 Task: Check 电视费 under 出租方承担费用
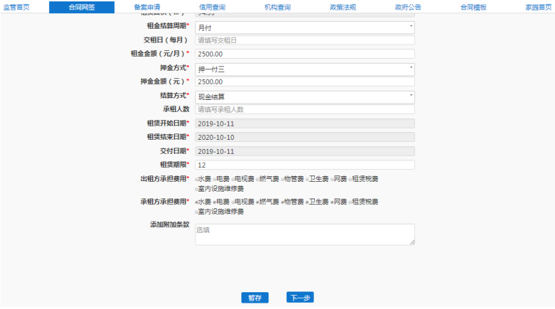click(x=234, y=180)
